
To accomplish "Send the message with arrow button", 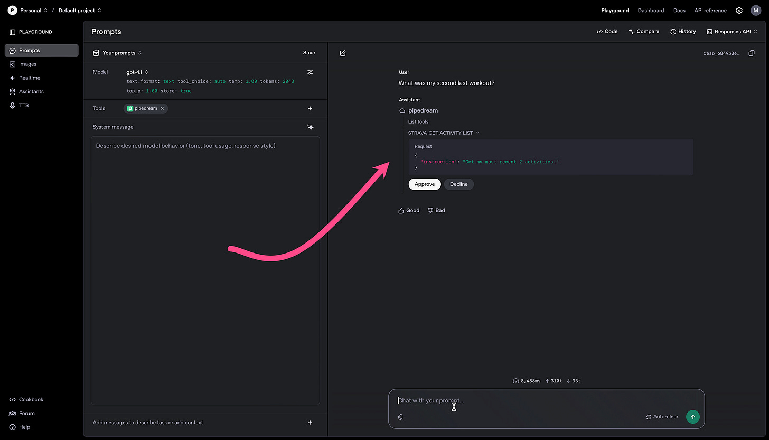I will click(692, 417).
